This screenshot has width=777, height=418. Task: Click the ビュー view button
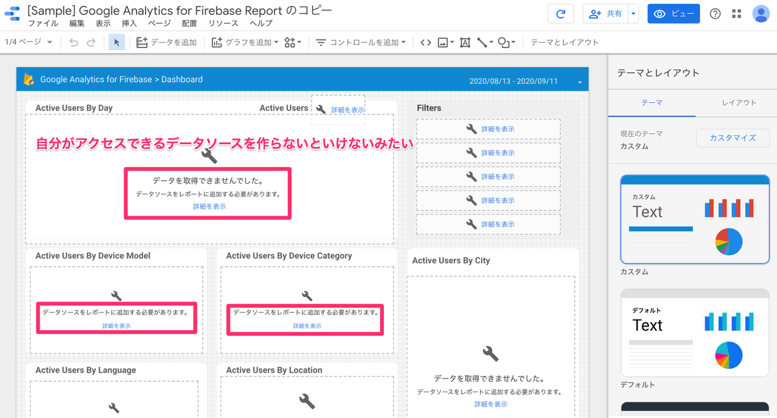click(x=673, y=14)
